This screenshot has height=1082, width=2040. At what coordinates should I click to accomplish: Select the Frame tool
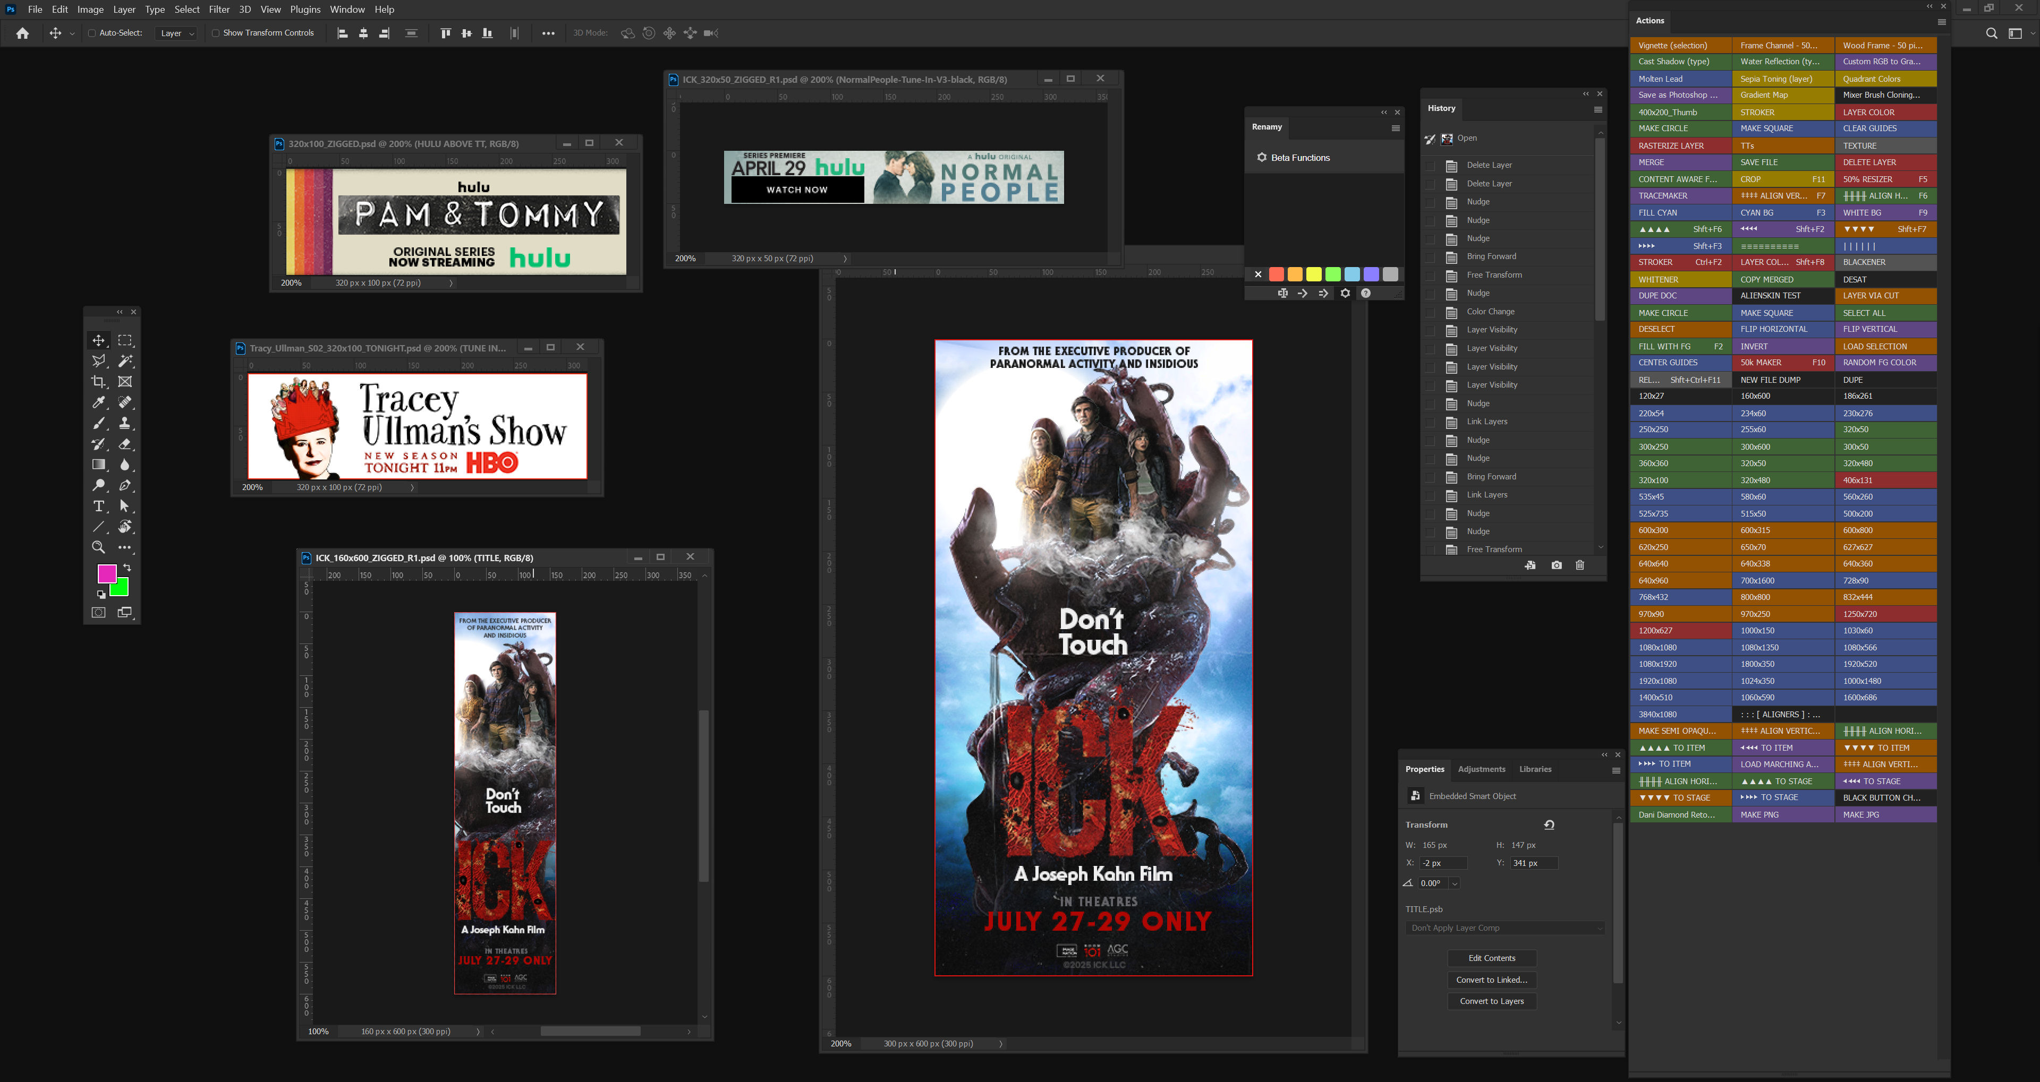tap(125, 382)
